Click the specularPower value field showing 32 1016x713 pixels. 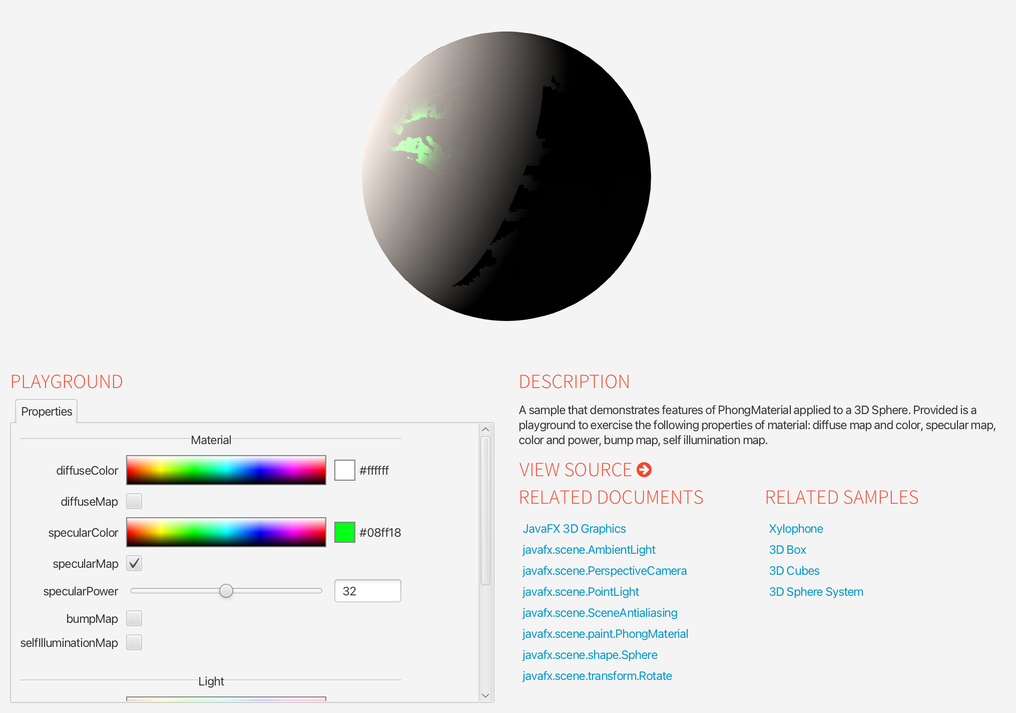click(x=367, y=591)
